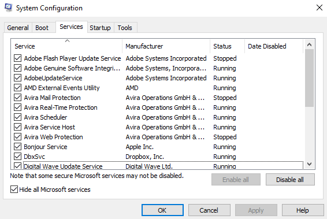Switch to the General tab

tap(18, 28)
